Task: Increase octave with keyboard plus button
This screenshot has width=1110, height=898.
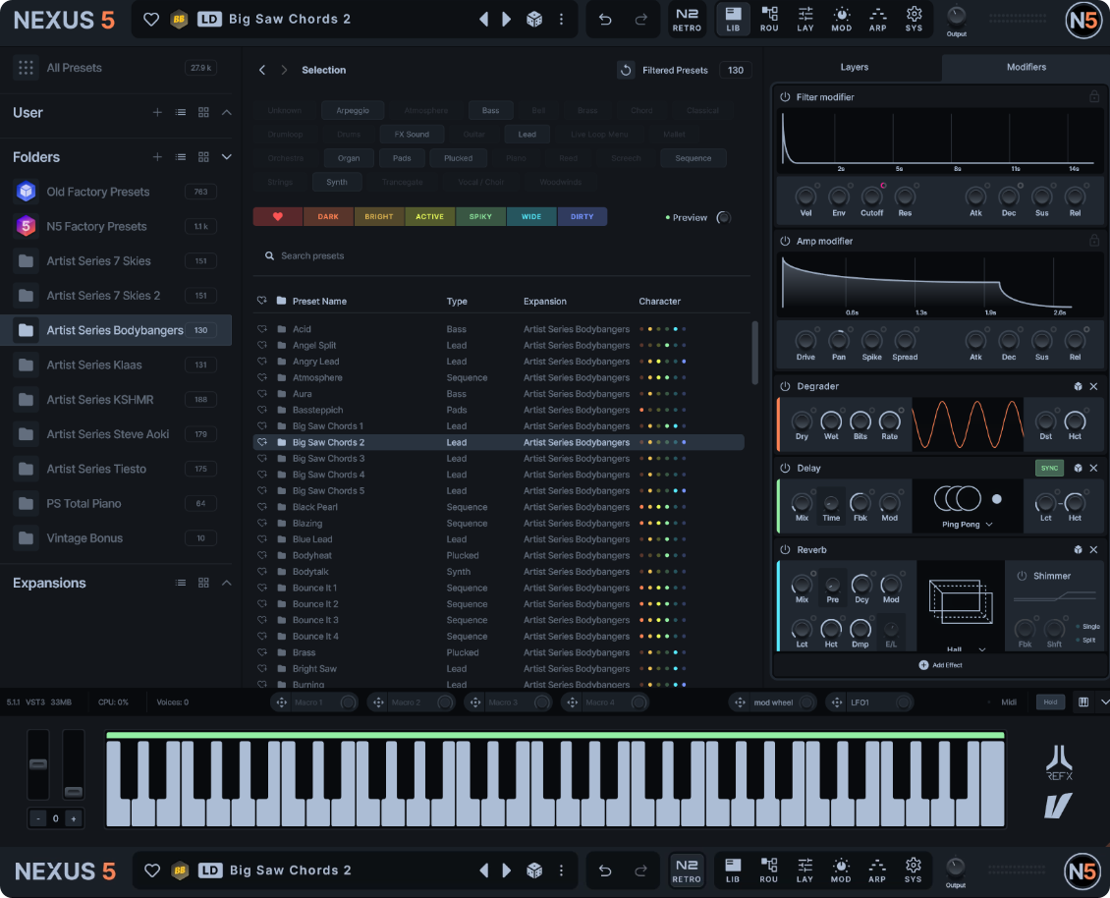Action: 74,818
